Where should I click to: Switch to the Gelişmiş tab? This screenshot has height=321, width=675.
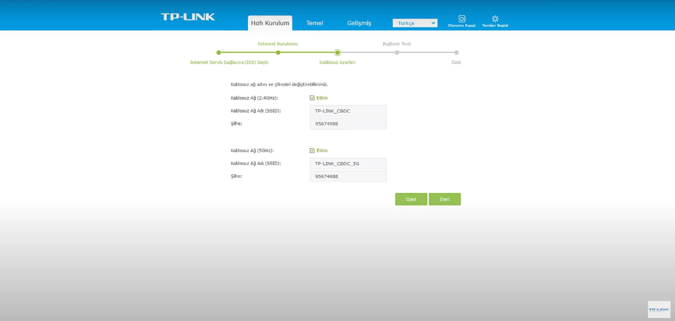(359, 23)
